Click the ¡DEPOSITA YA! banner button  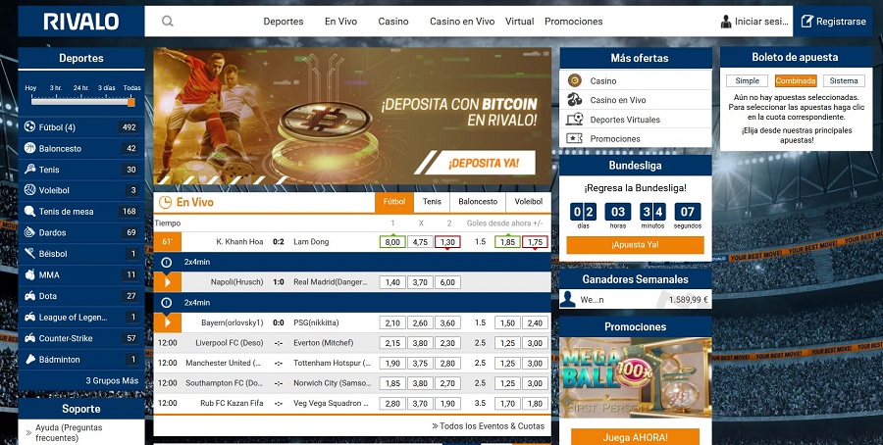pos(482,163)
